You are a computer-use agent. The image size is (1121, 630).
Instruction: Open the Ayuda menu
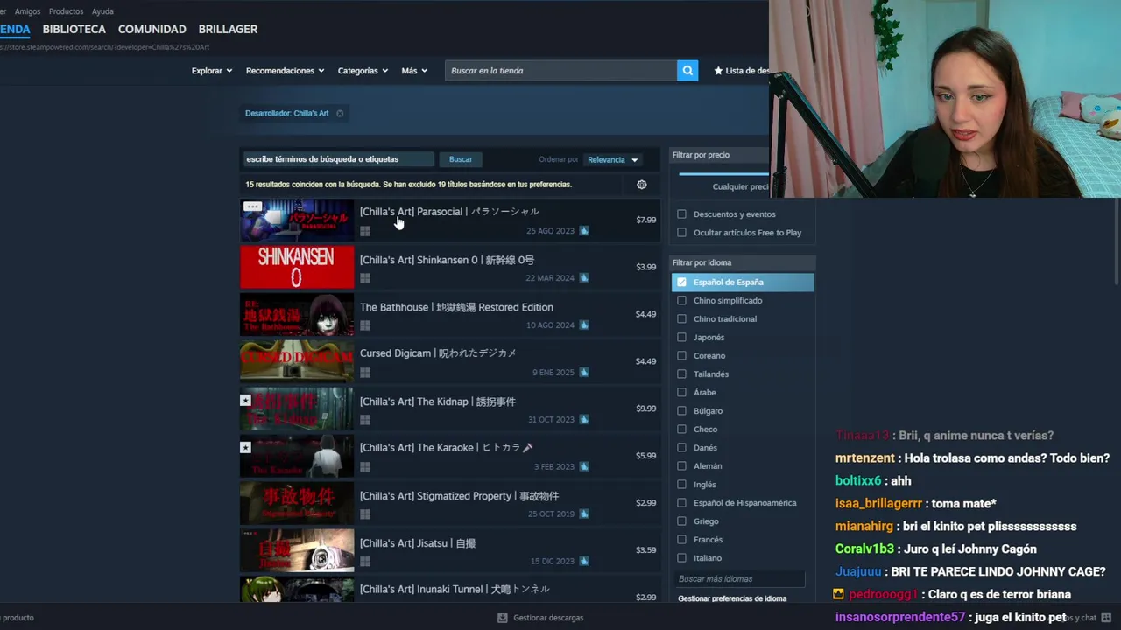click(102, 11)
